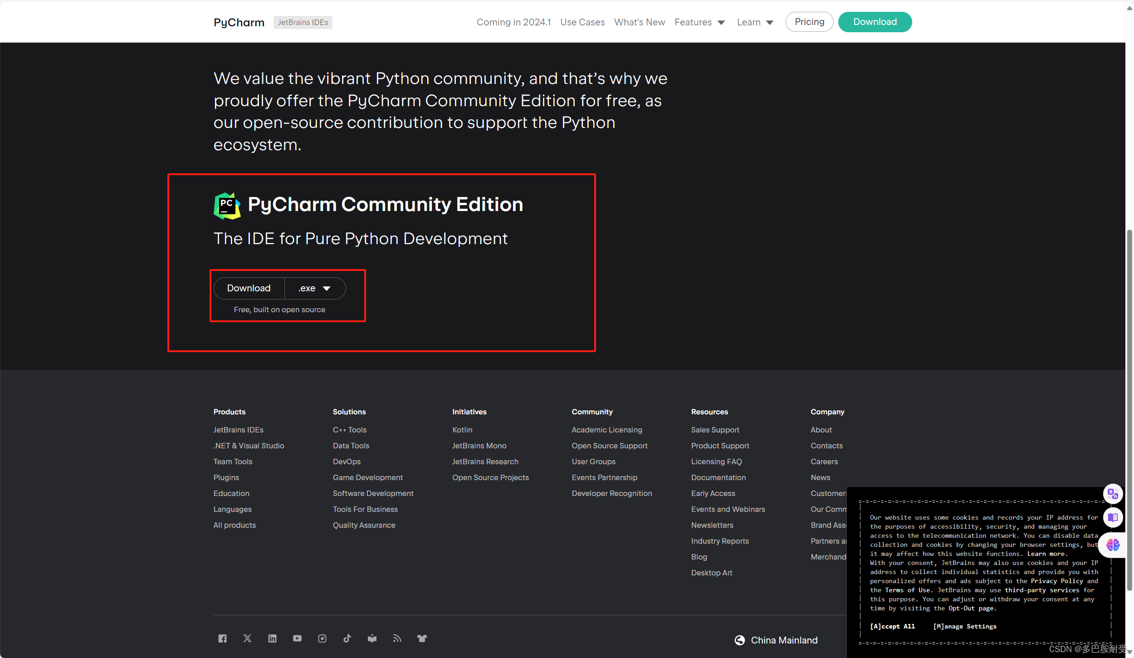Change region from China Mainland
This screenshot has width=1134, height=658.
pos(784,640)
